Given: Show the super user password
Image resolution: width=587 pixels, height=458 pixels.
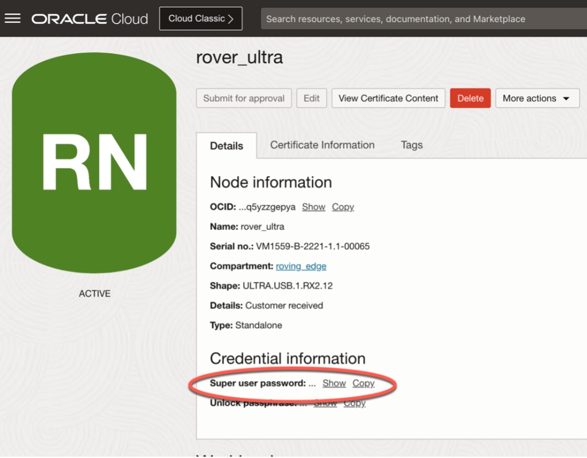Looking at the screenshot, I should point(334,383).
